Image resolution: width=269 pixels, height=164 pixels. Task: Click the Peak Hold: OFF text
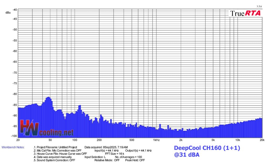click(x=135, y=160)
